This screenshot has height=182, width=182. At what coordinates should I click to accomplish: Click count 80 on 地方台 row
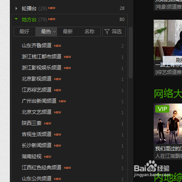(122, 19)
